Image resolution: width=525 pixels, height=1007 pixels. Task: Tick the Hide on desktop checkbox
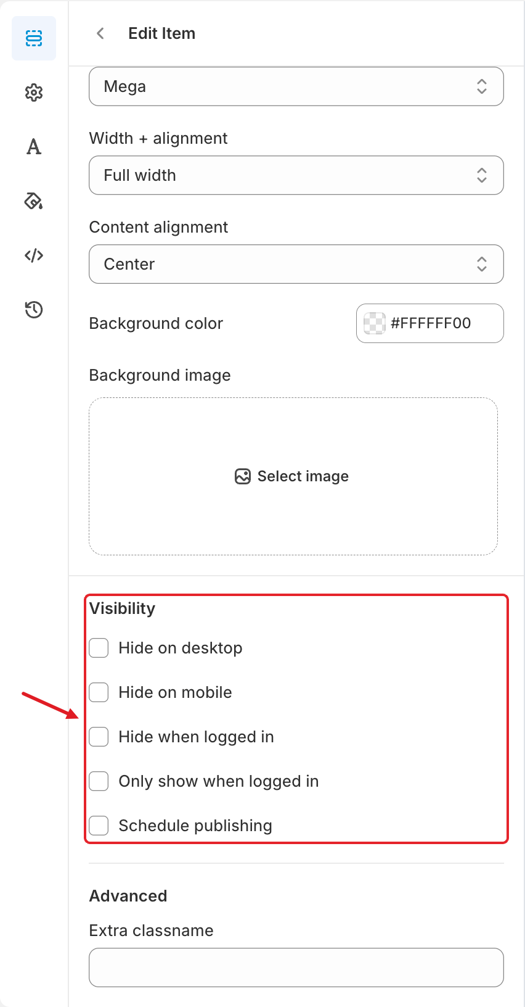point(99,648)
